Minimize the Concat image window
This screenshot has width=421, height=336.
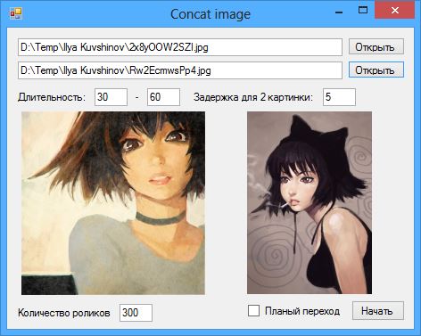[x=339, y=12]
